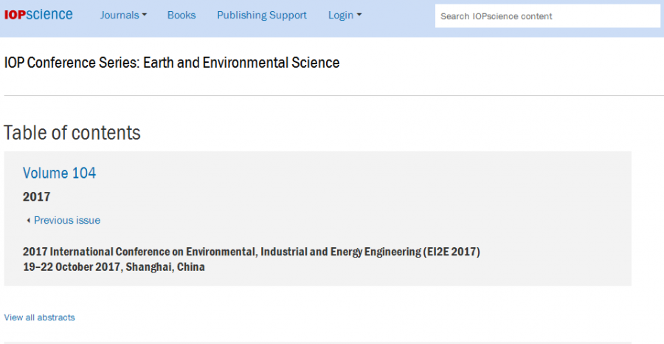664x344 pixels.
Task: Go to Publishing Support
Action: (x=262, y=16)
